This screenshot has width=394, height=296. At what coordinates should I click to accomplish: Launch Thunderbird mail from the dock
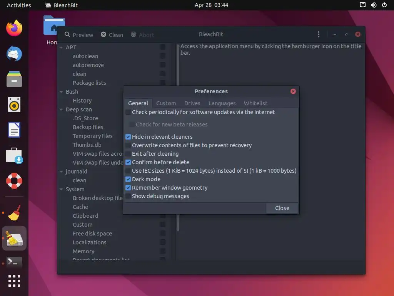click(14, 53)
